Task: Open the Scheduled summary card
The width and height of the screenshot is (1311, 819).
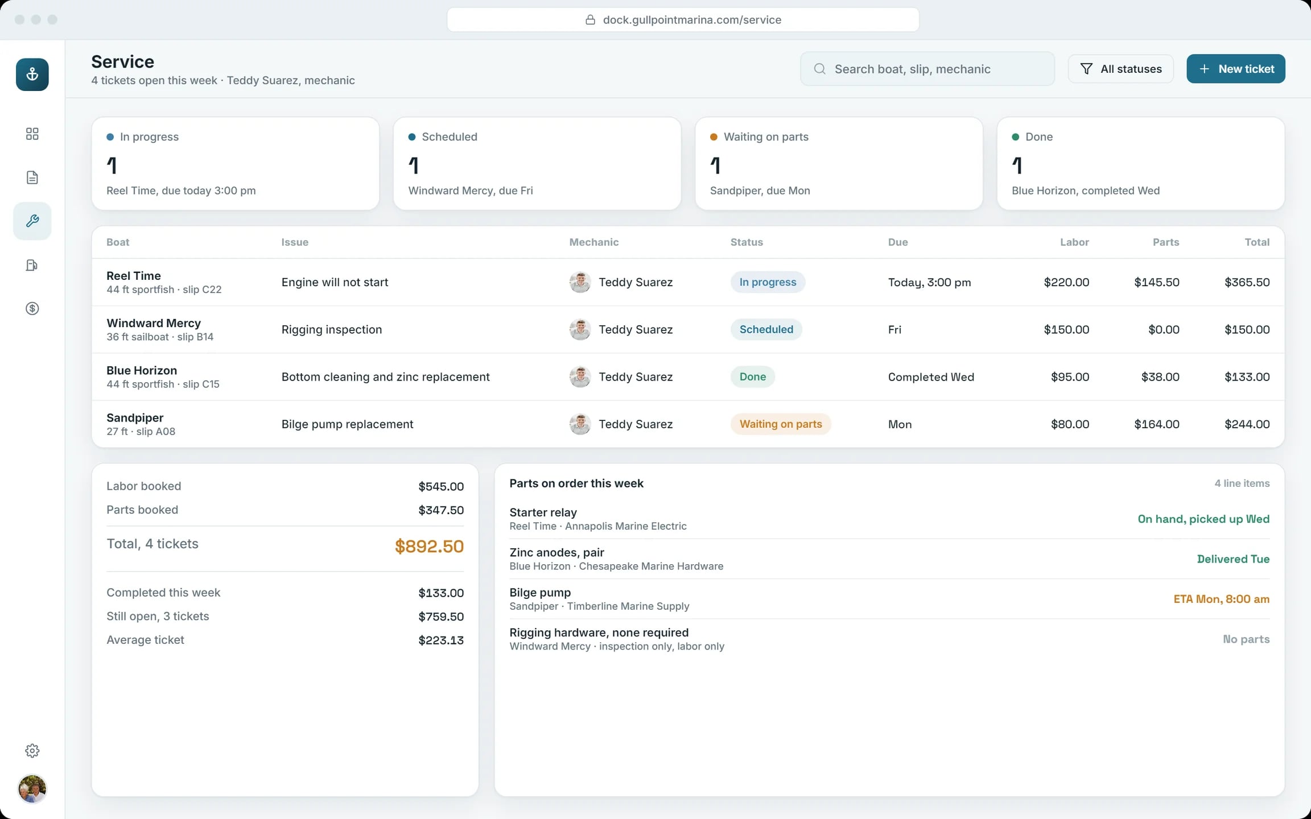Action: pos(537,164)
